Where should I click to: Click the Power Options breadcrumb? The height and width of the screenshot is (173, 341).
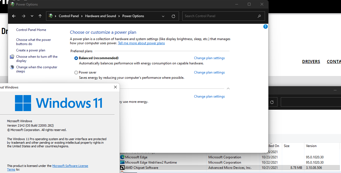[x=133, y=16]
